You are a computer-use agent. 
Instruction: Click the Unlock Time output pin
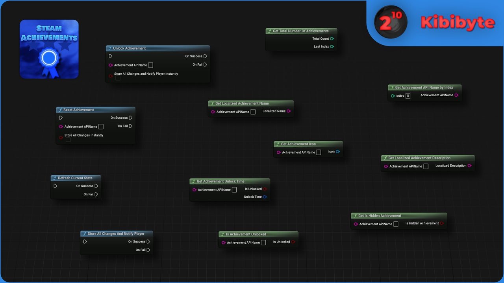tap(265, 197)
